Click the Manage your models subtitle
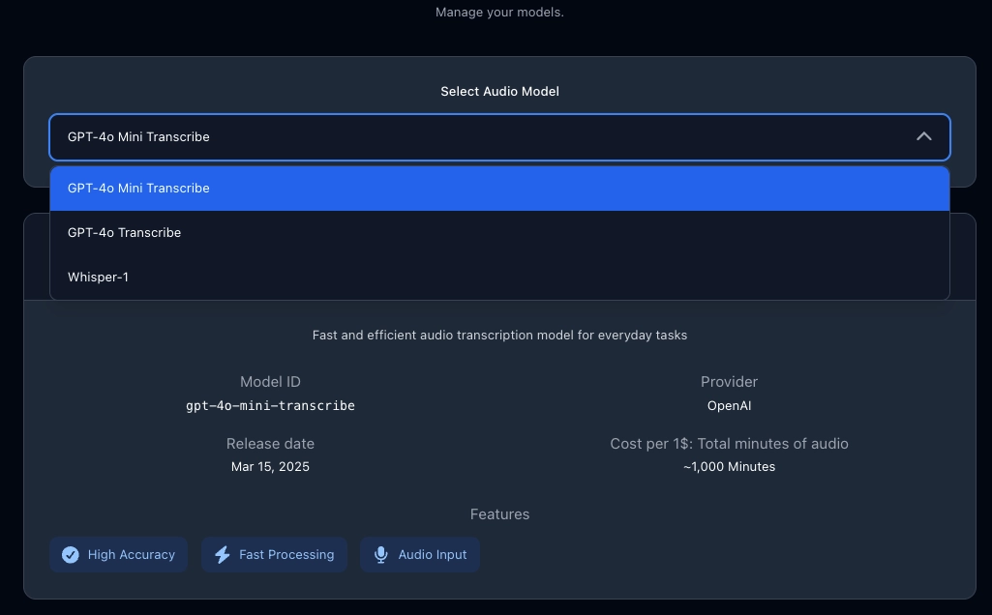The height and width of the screenshot is (615, 992). pos(499,13)
